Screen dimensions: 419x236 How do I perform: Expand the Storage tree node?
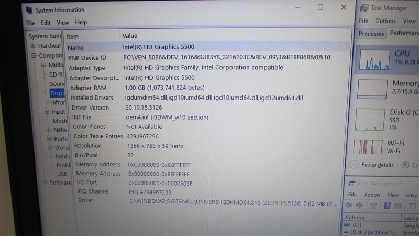coord(50,148)
